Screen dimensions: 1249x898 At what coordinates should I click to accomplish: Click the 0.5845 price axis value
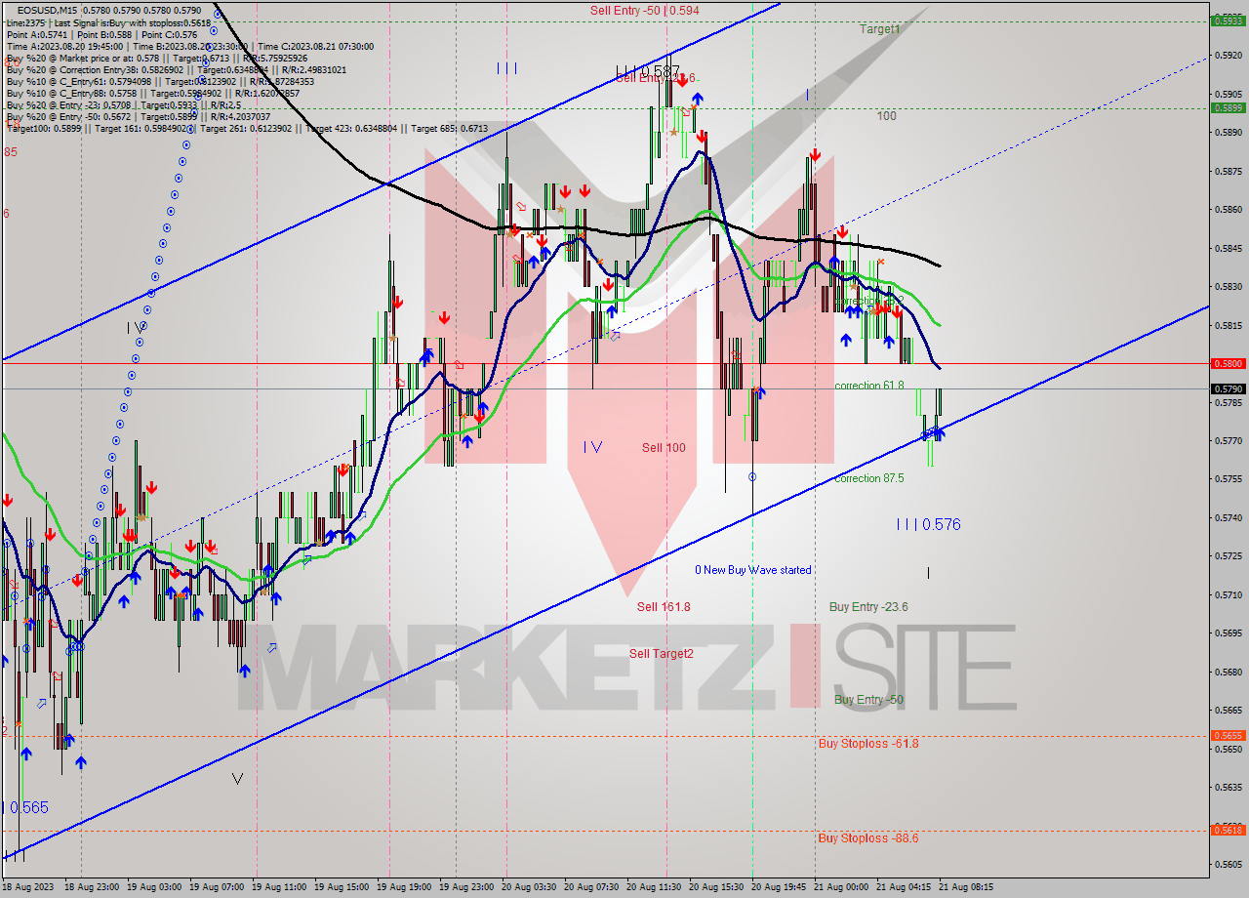click(x=1228, y=248)
